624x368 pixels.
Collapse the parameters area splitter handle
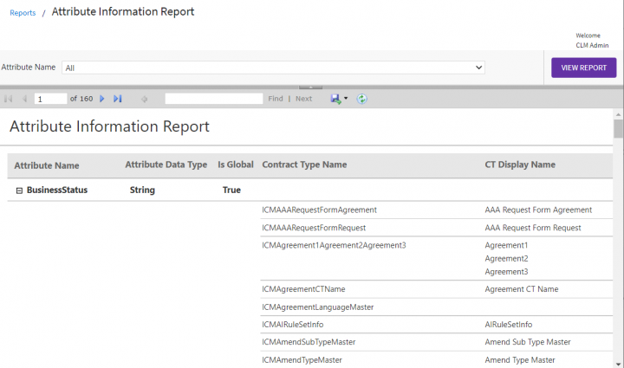pos(310,87)
